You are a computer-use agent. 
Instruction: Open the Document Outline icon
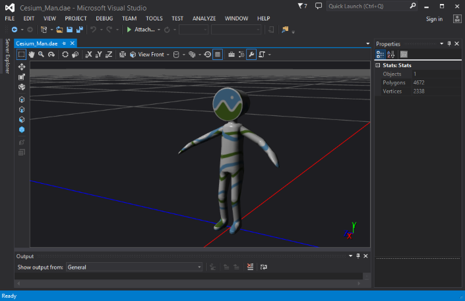click(241, 55)
